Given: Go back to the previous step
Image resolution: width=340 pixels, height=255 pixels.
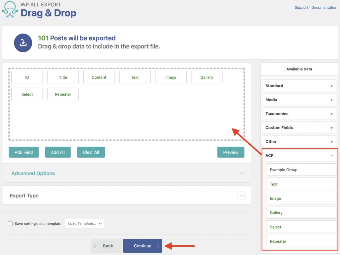Looking at the screenshot, I should point(107,246).
